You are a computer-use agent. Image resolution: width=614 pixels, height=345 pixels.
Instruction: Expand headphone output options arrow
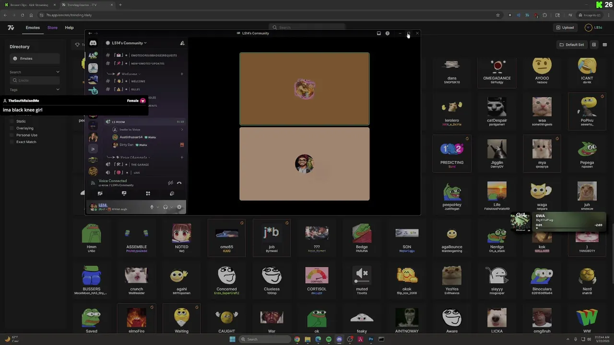[171, 207]
